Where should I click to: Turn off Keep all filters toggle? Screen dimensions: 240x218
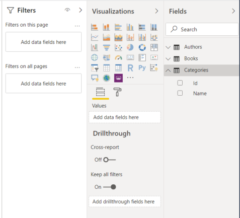[109, 187]
